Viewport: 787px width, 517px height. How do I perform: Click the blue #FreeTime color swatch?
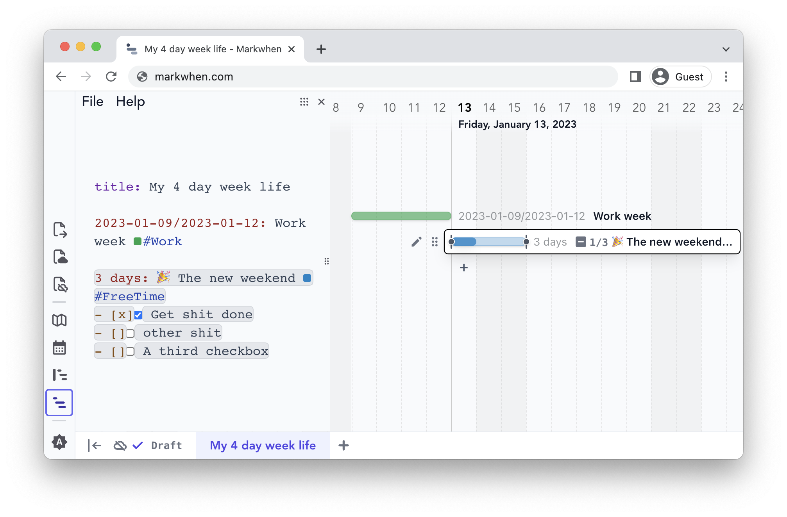point(307,278)
